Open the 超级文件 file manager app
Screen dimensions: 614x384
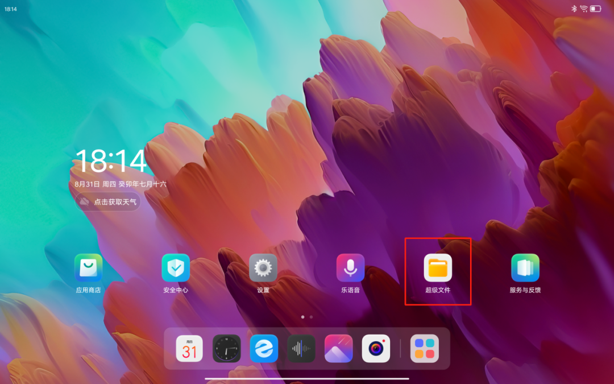(438, 268)
